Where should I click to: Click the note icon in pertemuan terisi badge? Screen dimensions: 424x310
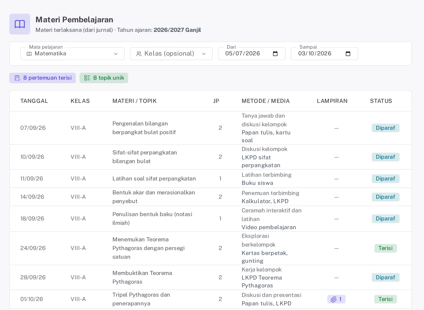point(17,78)
